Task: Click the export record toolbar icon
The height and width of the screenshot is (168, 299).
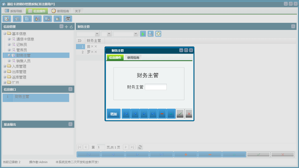Action: [x=57, y=18]
